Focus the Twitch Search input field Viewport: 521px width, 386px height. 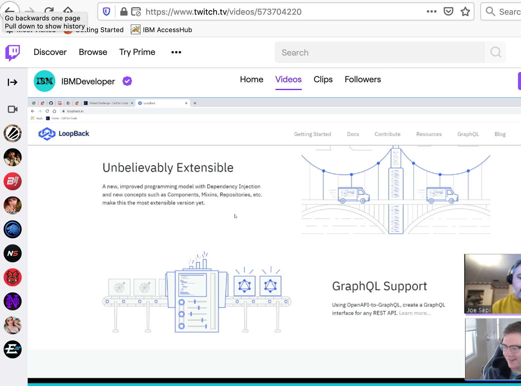(x=380, y=52)
